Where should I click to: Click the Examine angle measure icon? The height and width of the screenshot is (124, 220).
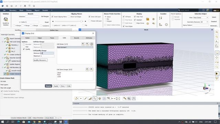[161, 24]
